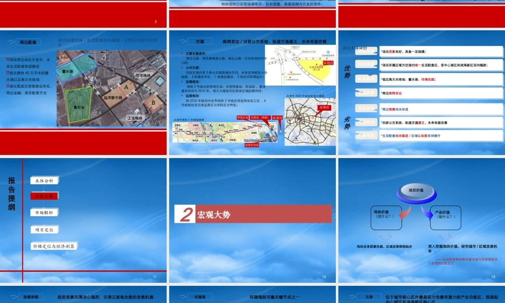Screen dimensions: 505x303
Task: Click the 产品价值 (做什么?) box
Action: click(x=445, y=218)
